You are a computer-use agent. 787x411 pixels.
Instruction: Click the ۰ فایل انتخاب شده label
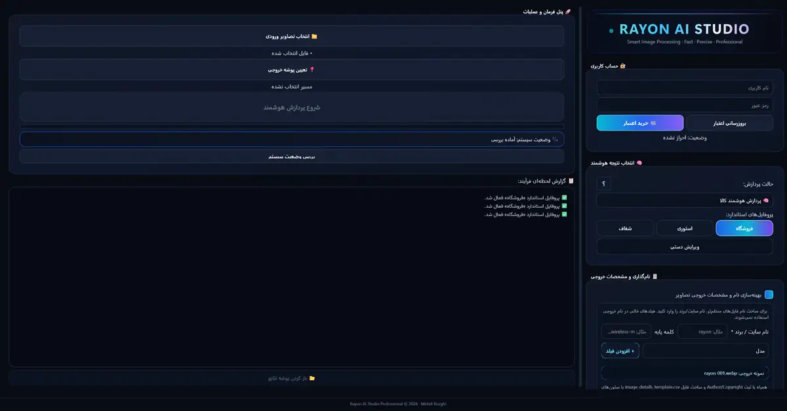point(292,53)
